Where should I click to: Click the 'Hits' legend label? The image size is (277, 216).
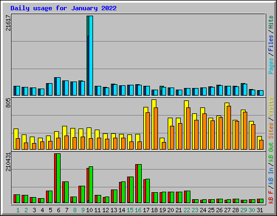coord(271,22)
